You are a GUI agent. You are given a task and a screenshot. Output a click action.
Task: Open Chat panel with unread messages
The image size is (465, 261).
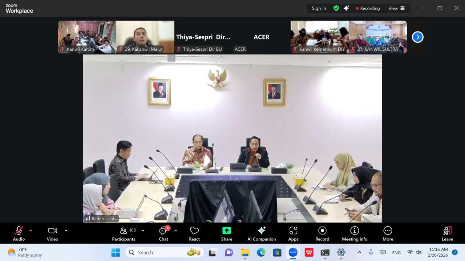tap(163, 233)
